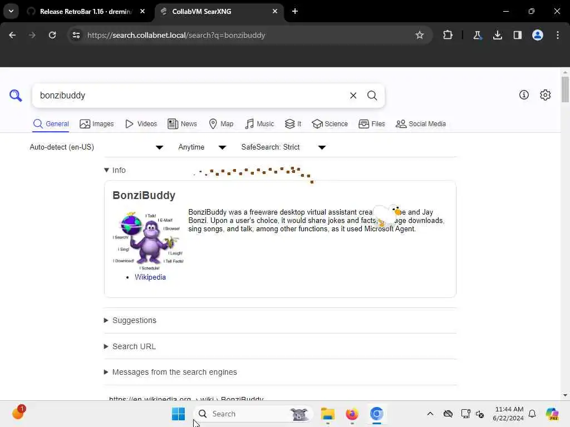This screenshot has width=570, height=427.
Task: Bookmark this page with the star icon
Action: [x=420, y=35]
